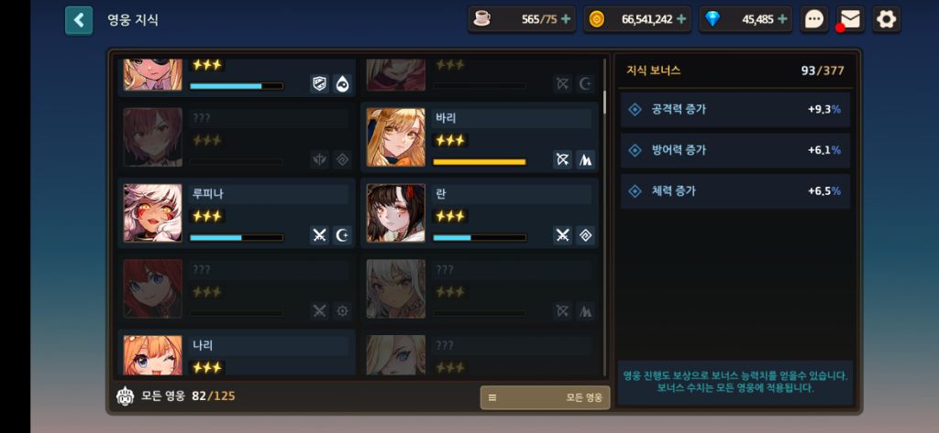This screenshot has width=939, height=433.
Task: Open the chat speech bubble icon
Action: coord(814,20)
